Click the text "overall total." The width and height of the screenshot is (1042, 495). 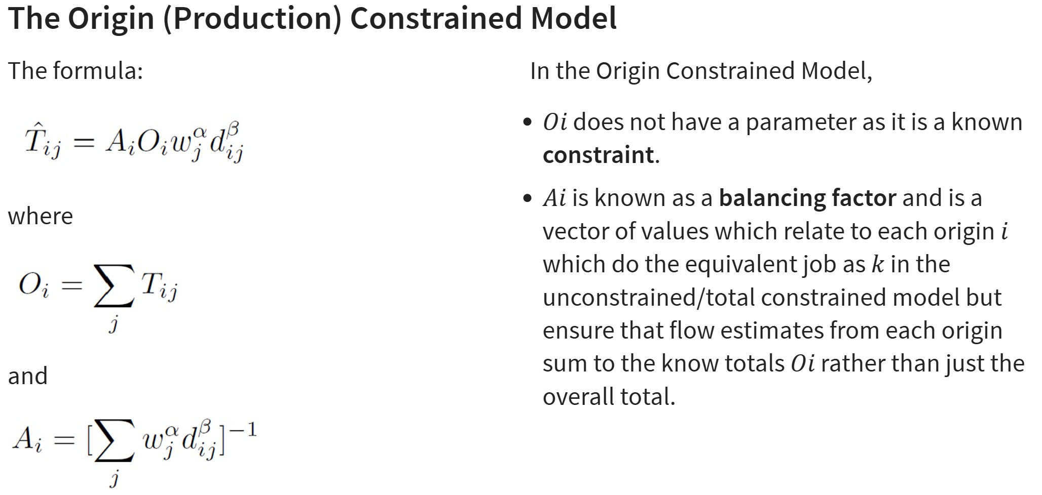pos(609,397)
